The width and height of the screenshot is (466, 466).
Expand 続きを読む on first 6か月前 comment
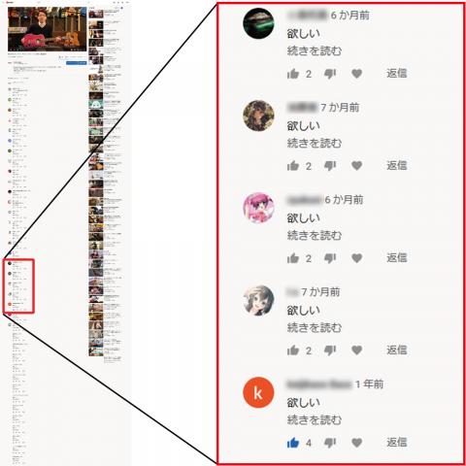315,50
